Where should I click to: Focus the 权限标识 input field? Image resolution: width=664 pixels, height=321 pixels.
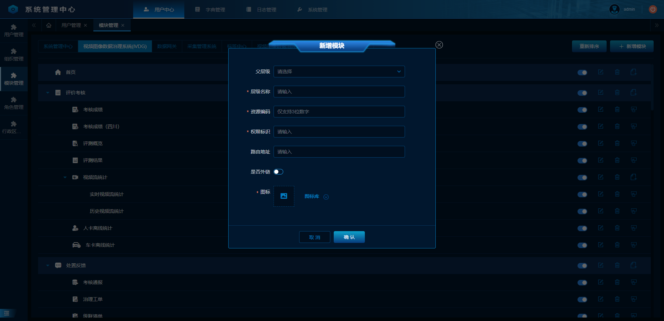pyautogui.click(x=339, y=132)
